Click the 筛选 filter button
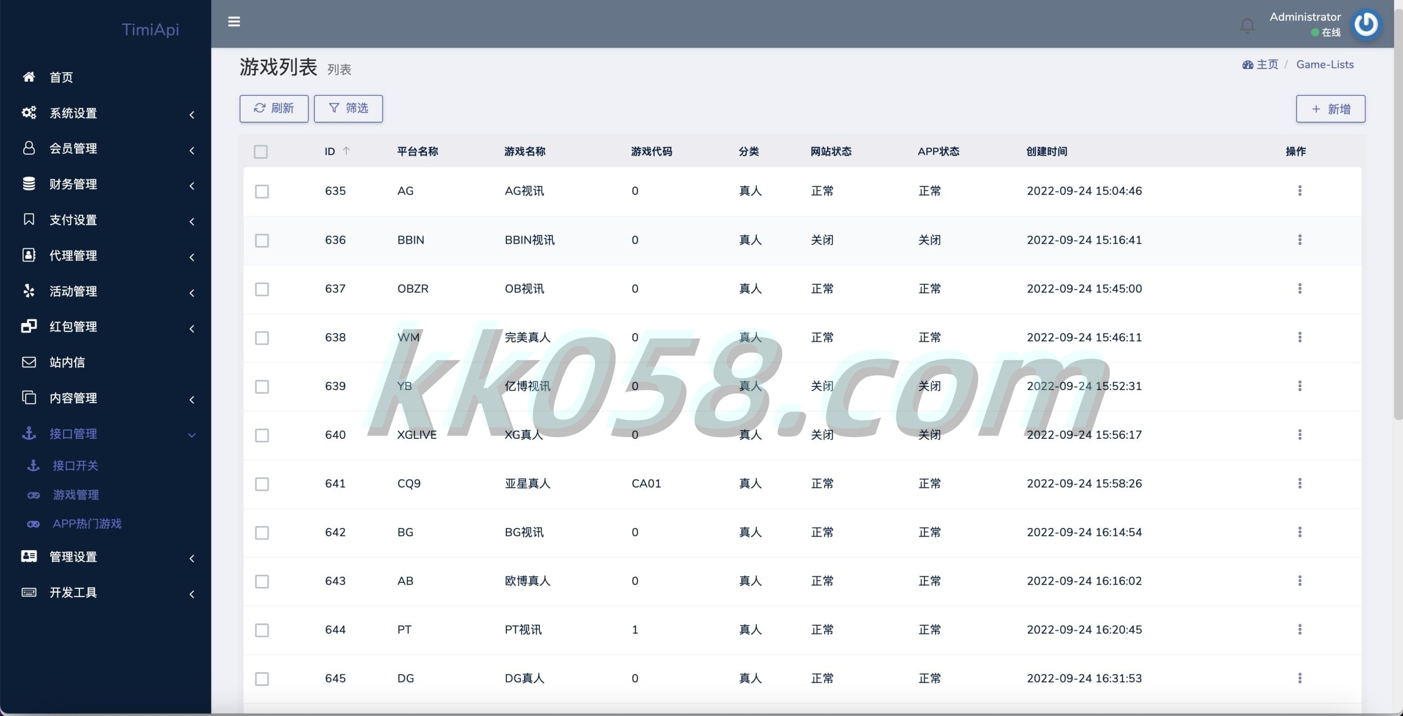The width and height of the screenshot is (1403, 716). click(349, 108)
